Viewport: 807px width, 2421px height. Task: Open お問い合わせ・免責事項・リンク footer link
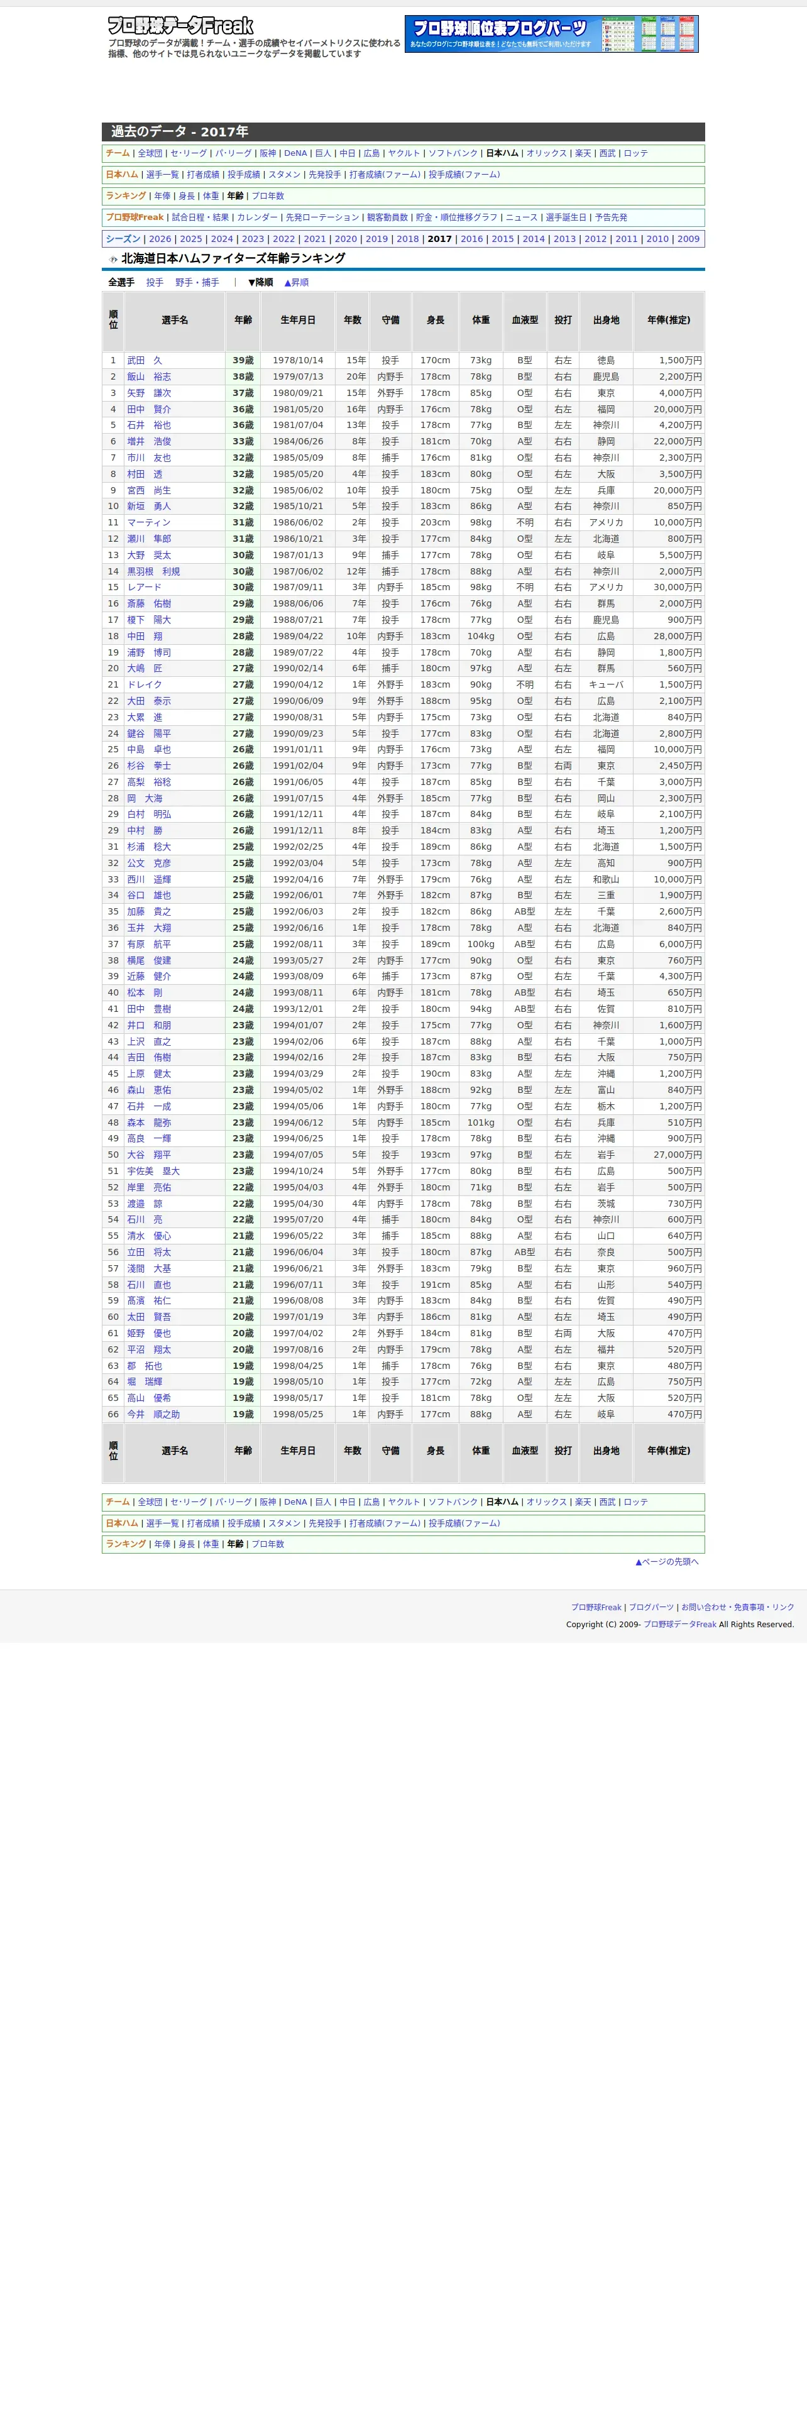click(x=737, y=1607)
